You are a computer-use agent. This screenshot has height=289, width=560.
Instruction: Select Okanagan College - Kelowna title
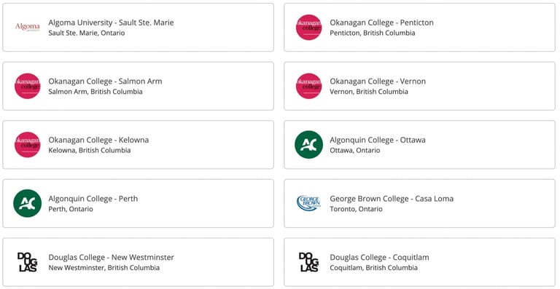point(98,140)
